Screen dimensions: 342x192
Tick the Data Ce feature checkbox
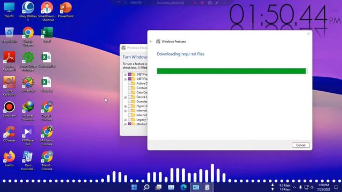[129, 92]
